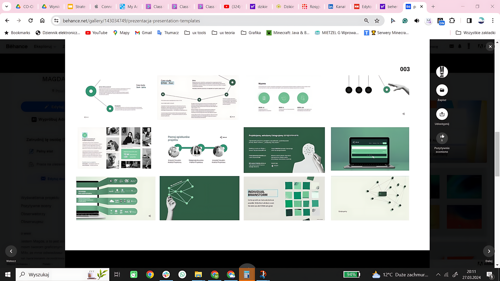The image size is (500, 281).
Task: Open the Calculator app on taskbar
Action: click(247, 274)
